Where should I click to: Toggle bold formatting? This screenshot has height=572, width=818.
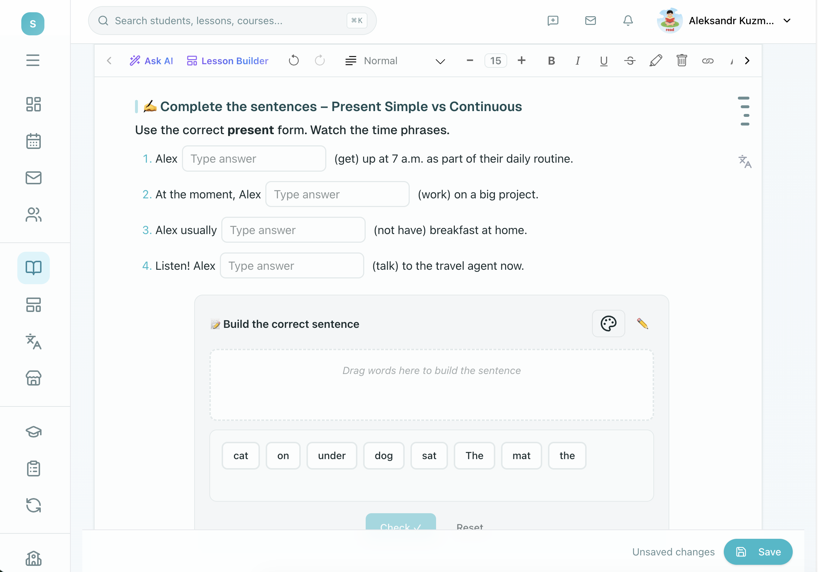point(551,61)
